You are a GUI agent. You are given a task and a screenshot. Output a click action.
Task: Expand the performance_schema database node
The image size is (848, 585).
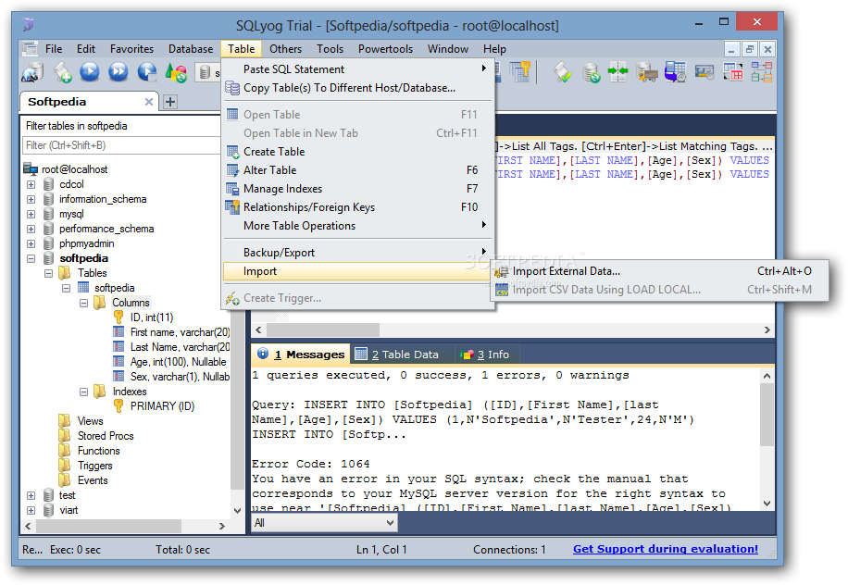click(x=31, y=230)
